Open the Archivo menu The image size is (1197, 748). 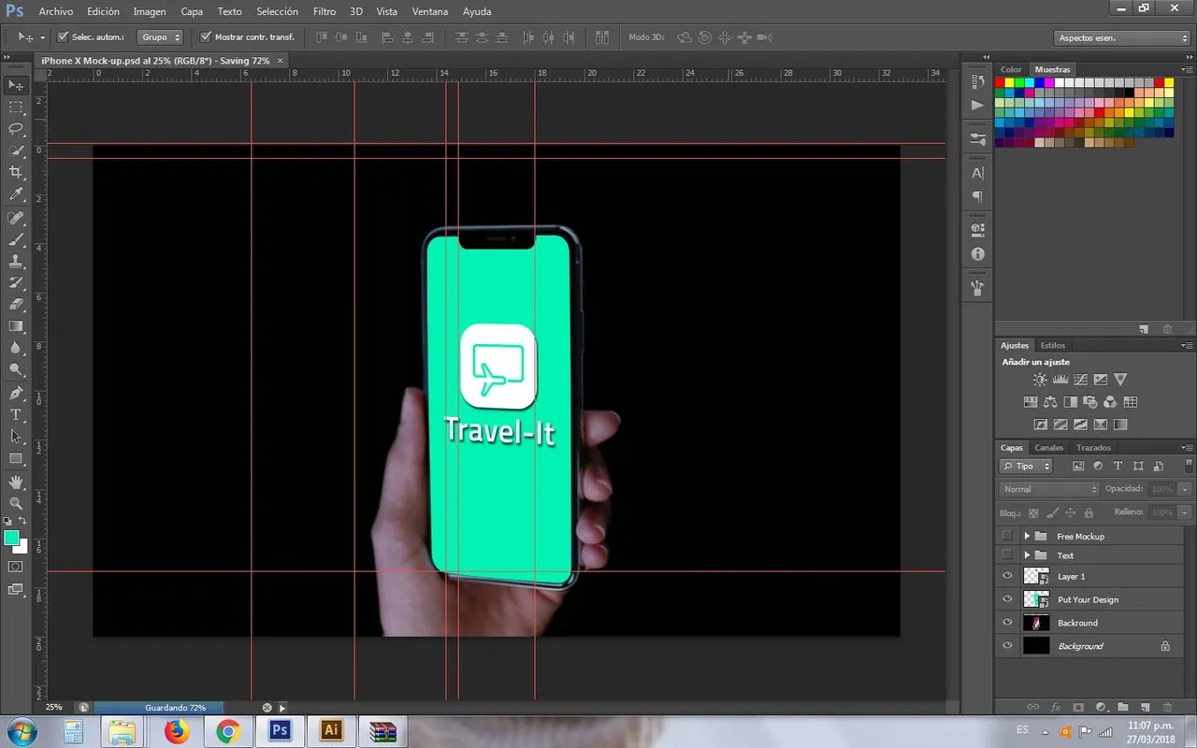pos(56,11)
